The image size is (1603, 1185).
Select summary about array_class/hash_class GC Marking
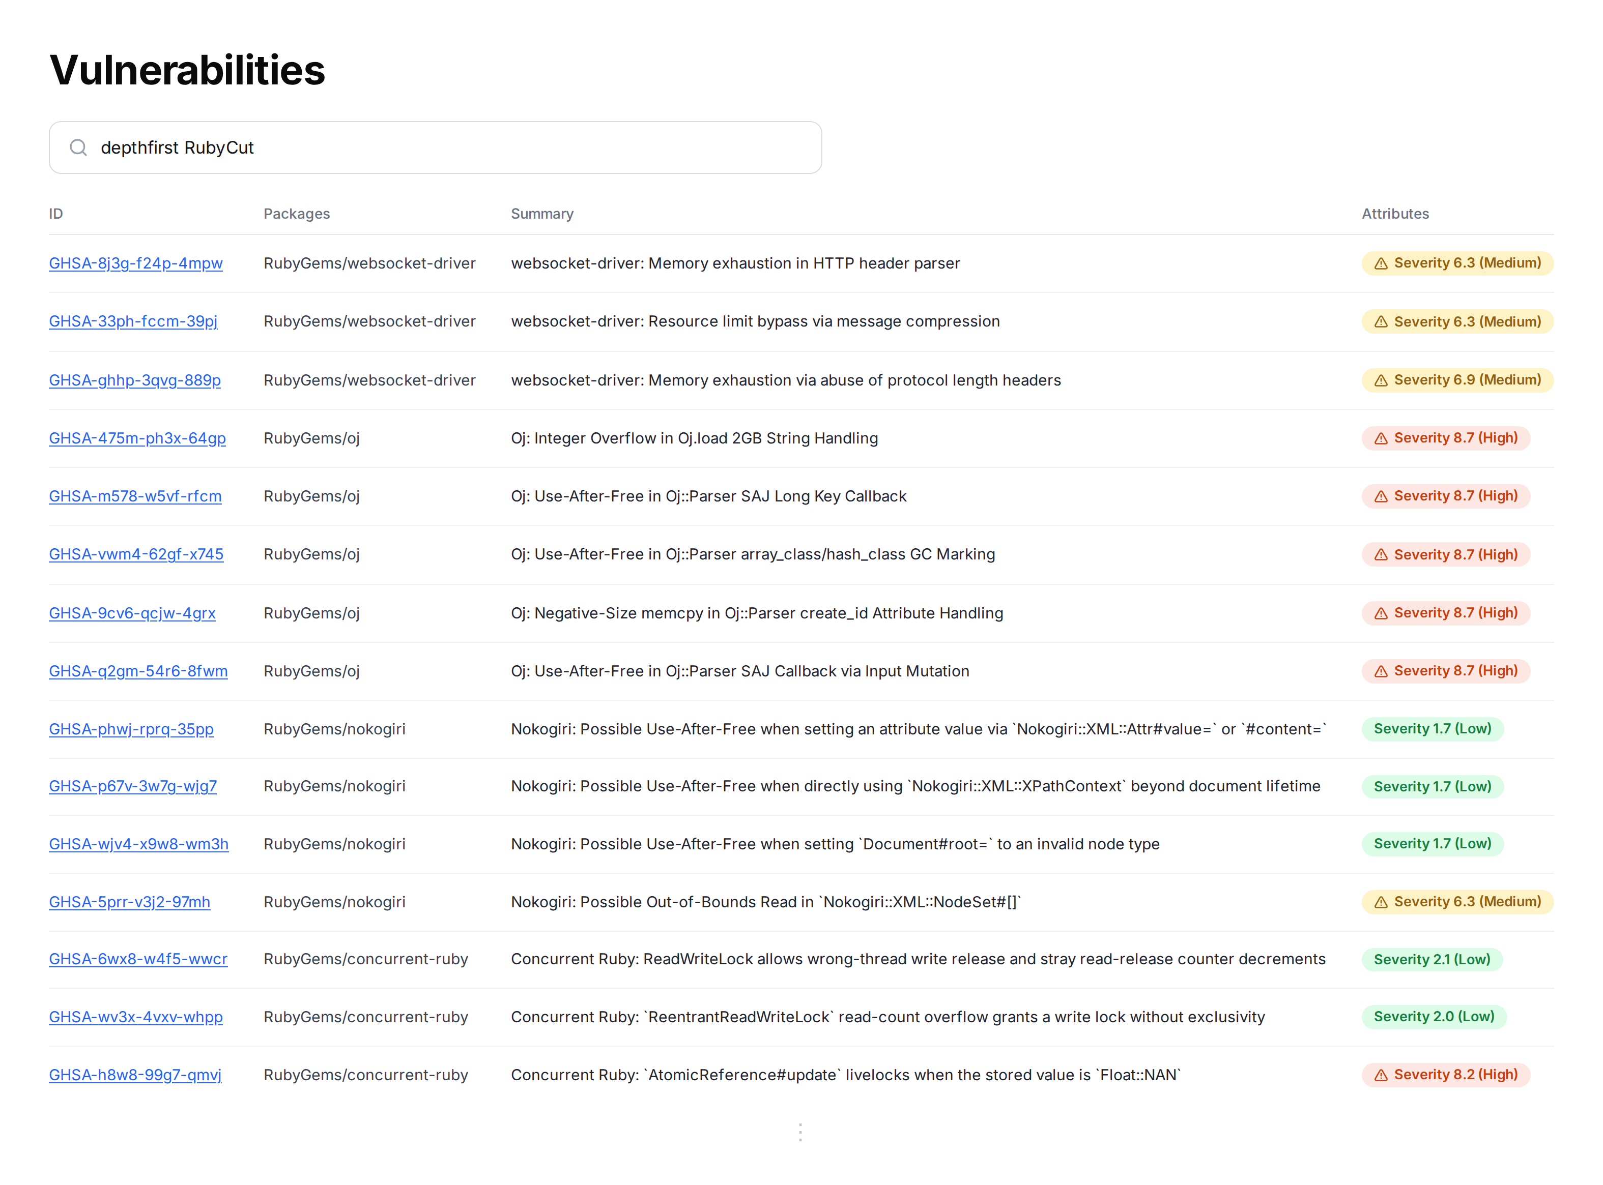point(753,554)
